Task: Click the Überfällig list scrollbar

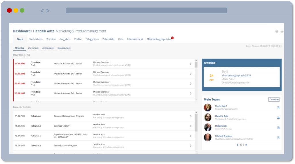Action: (x=196, y=81)
